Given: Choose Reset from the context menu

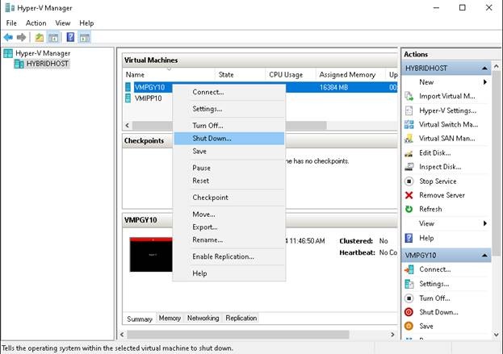Looking at the screenshot, I should pos(229,181).
